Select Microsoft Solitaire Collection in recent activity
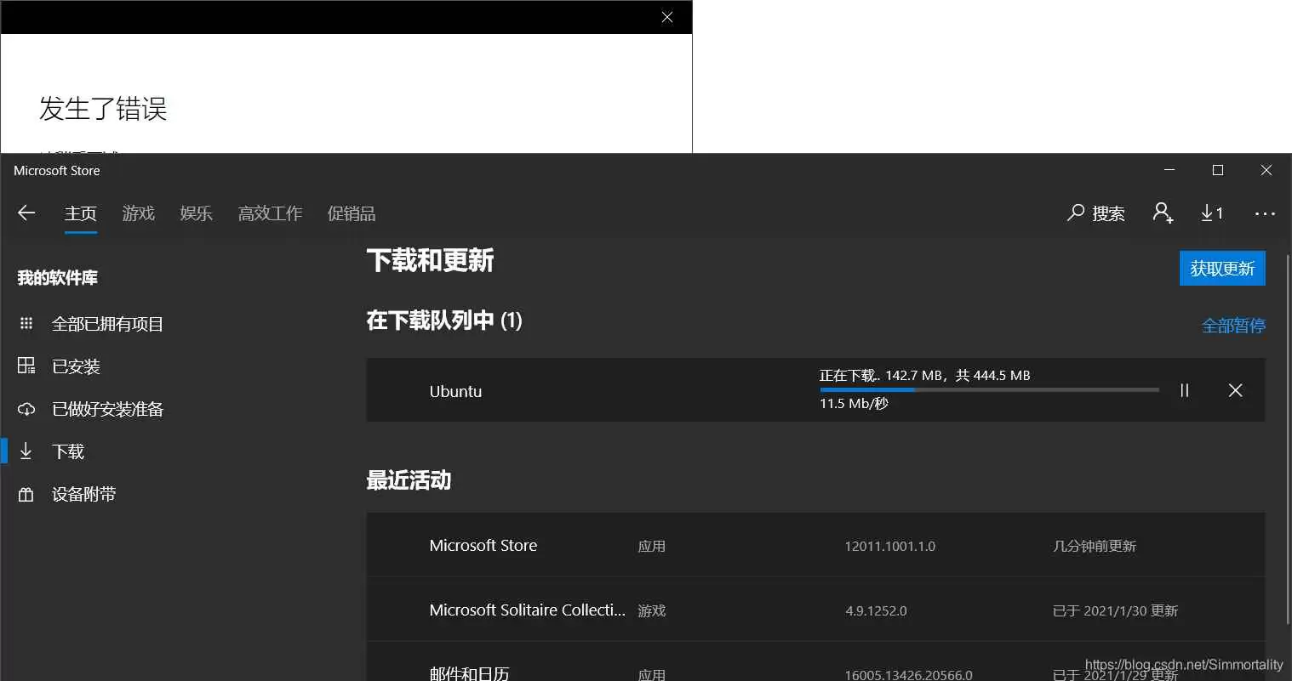 (x=528, y=610)
